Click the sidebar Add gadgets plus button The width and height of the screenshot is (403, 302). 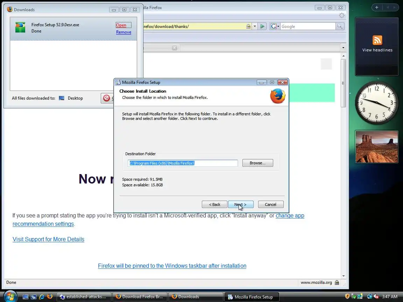[x=377, y=7]
